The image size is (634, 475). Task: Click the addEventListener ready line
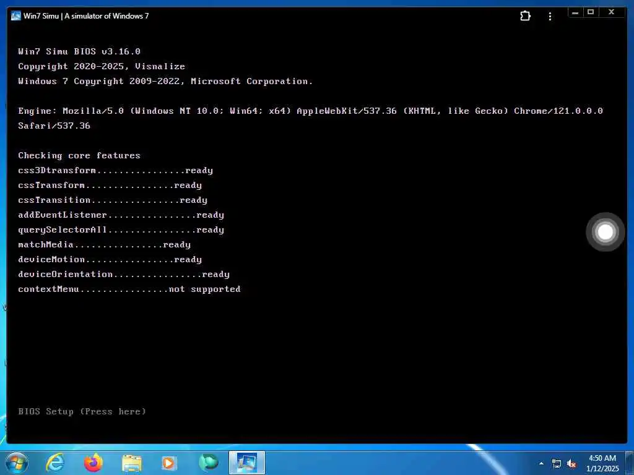click(x=121, y=215)
